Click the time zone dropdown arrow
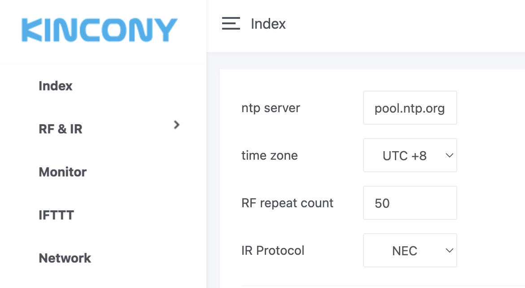This screenshot has height=288, width=525. (x=449, y=155)
